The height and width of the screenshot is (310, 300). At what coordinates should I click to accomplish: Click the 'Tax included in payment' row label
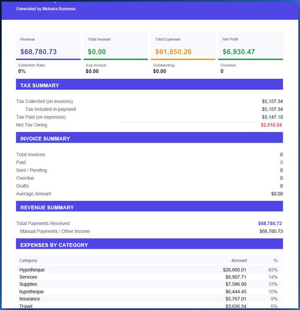[x=51, y=109]
